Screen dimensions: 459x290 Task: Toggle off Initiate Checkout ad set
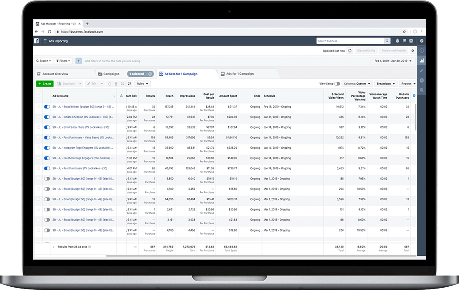(47, 117)
